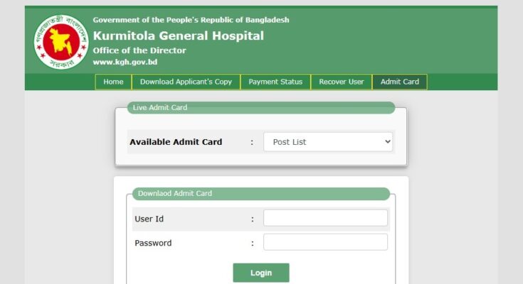Click the Available Admit Card label
Image resolution: width=523 pixels, height=284 pixels.
(x=176, y=142)
